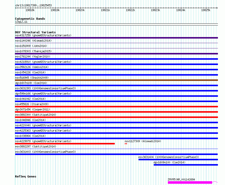
Task: Click dgv1609n100 (Coe2014) label
Action: point(169,162)
